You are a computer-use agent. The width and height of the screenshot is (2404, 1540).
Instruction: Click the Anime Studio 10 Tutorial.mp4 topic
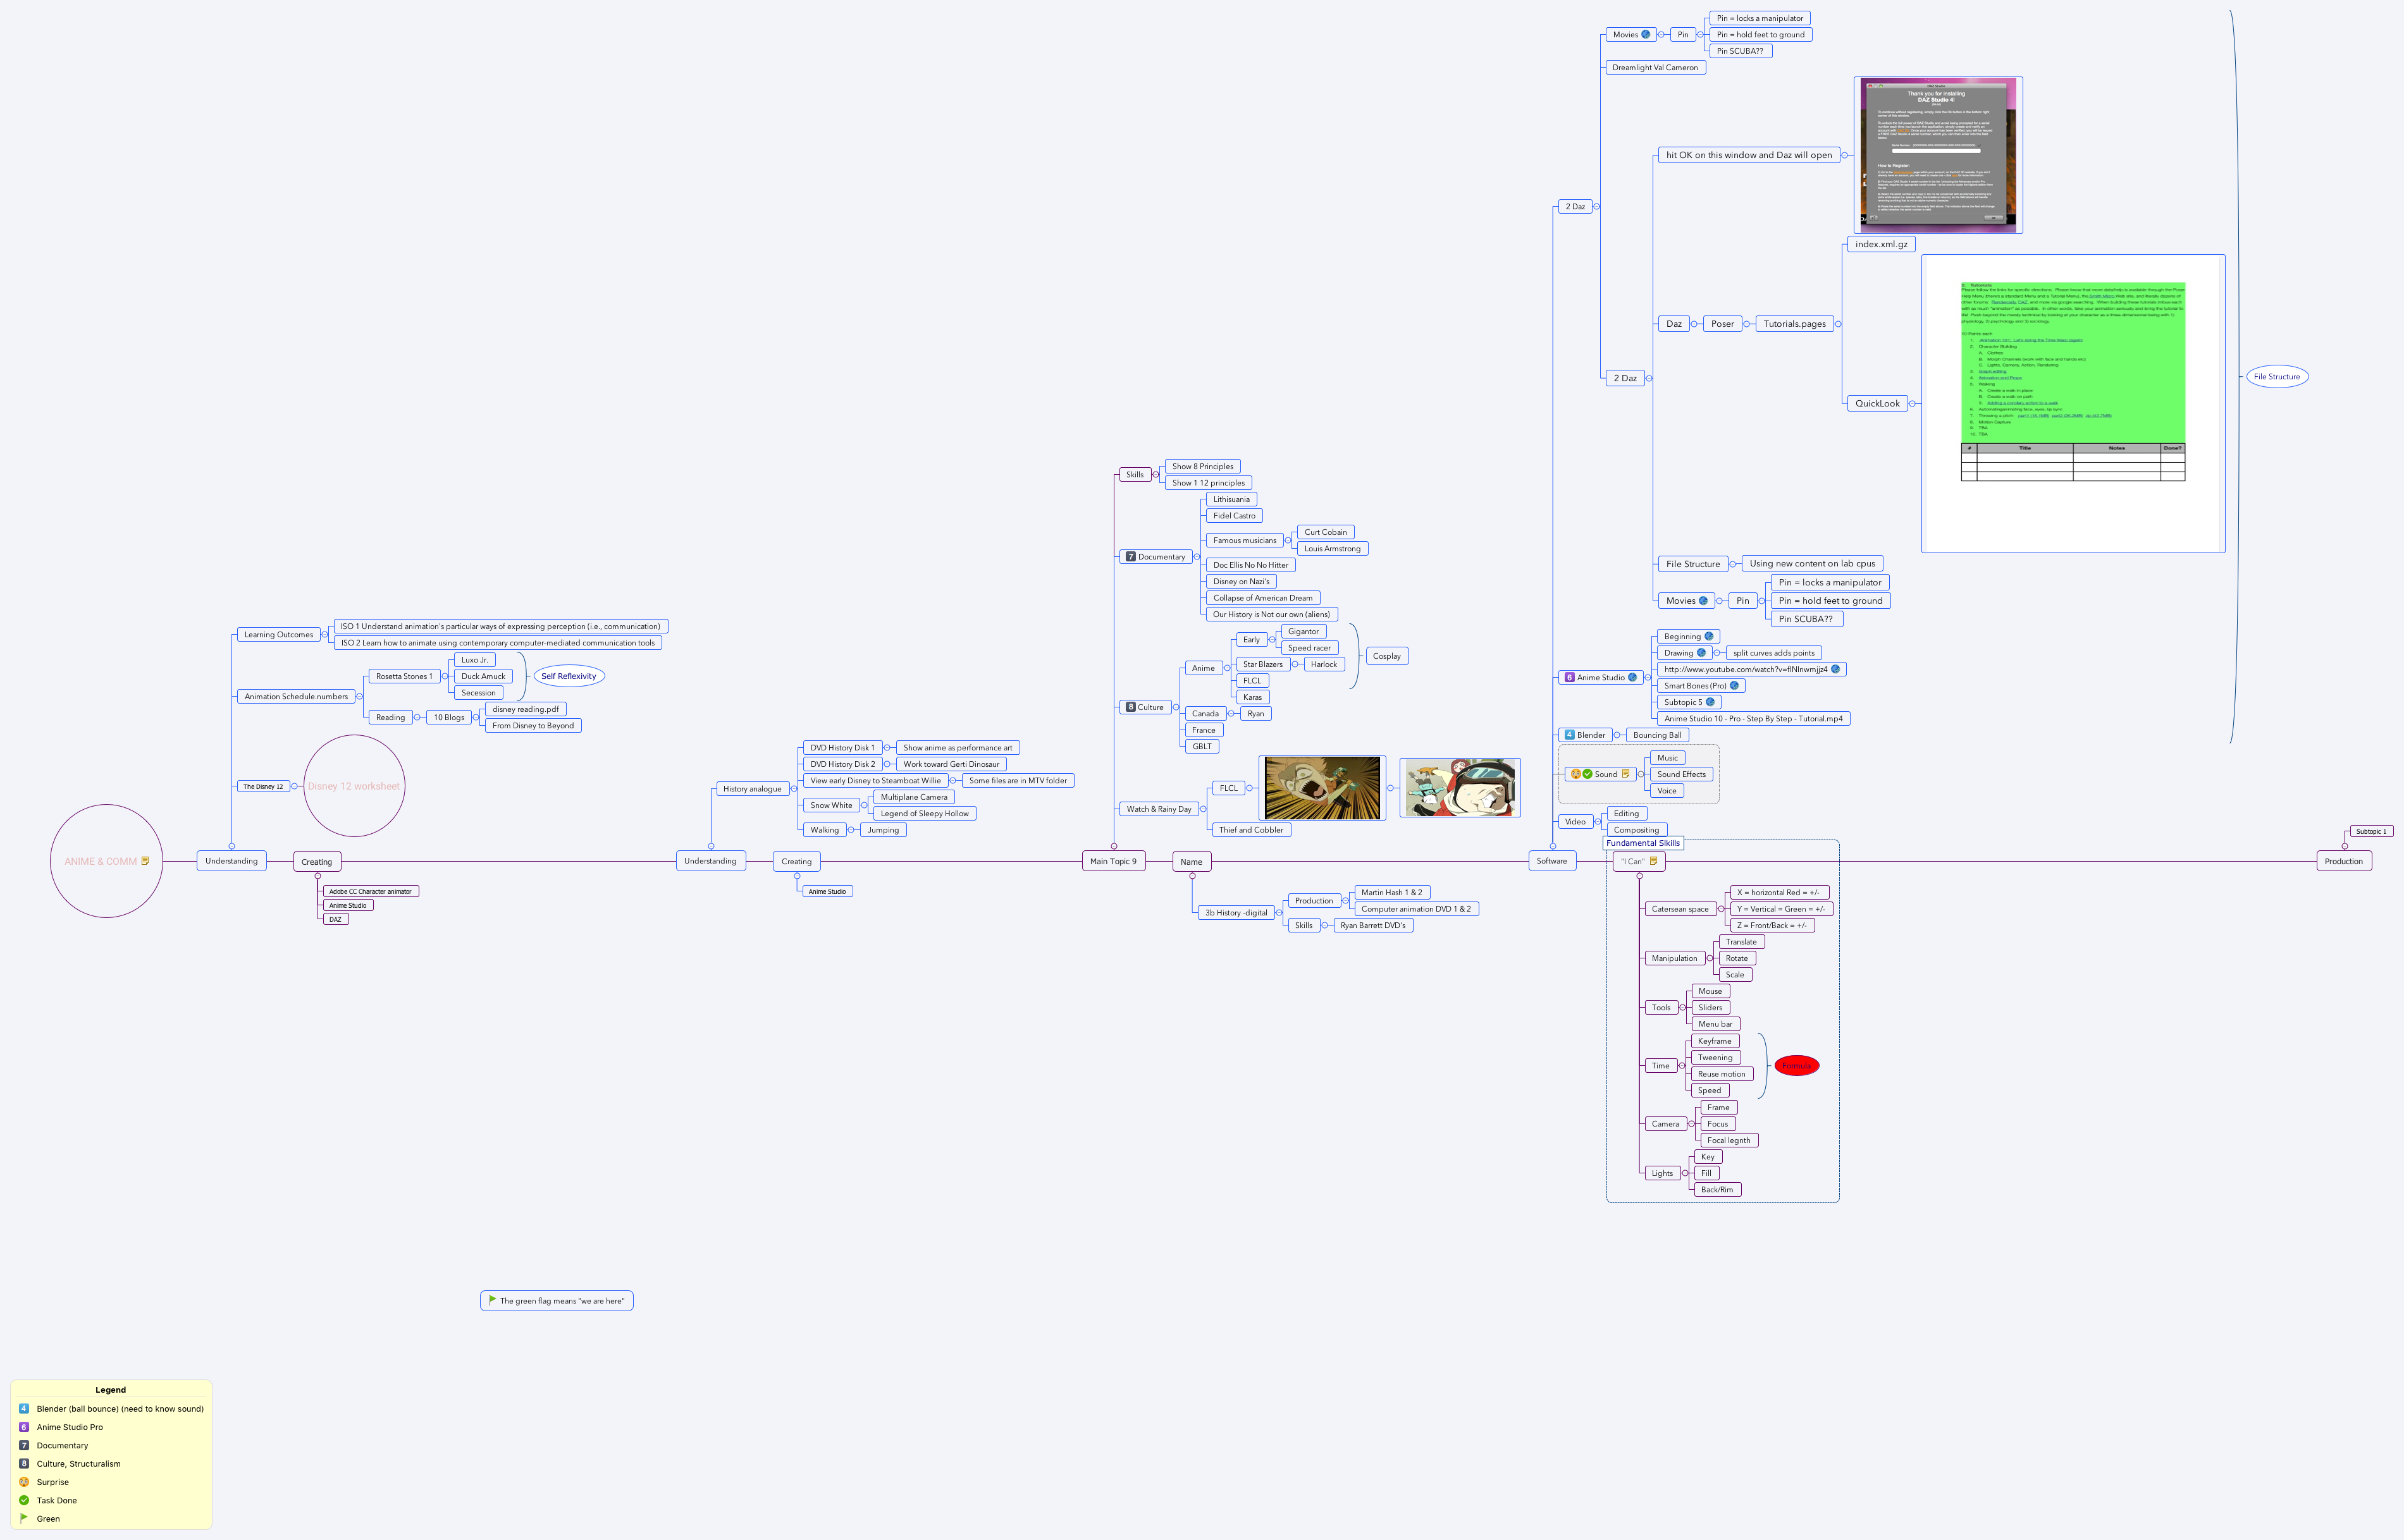(1753, 719)
